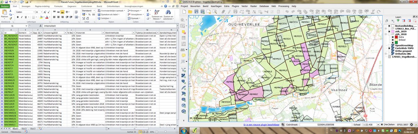The image size is (418, 134).
Task: Switch to the Blad2 sheet tab
Action: point(24,128)
